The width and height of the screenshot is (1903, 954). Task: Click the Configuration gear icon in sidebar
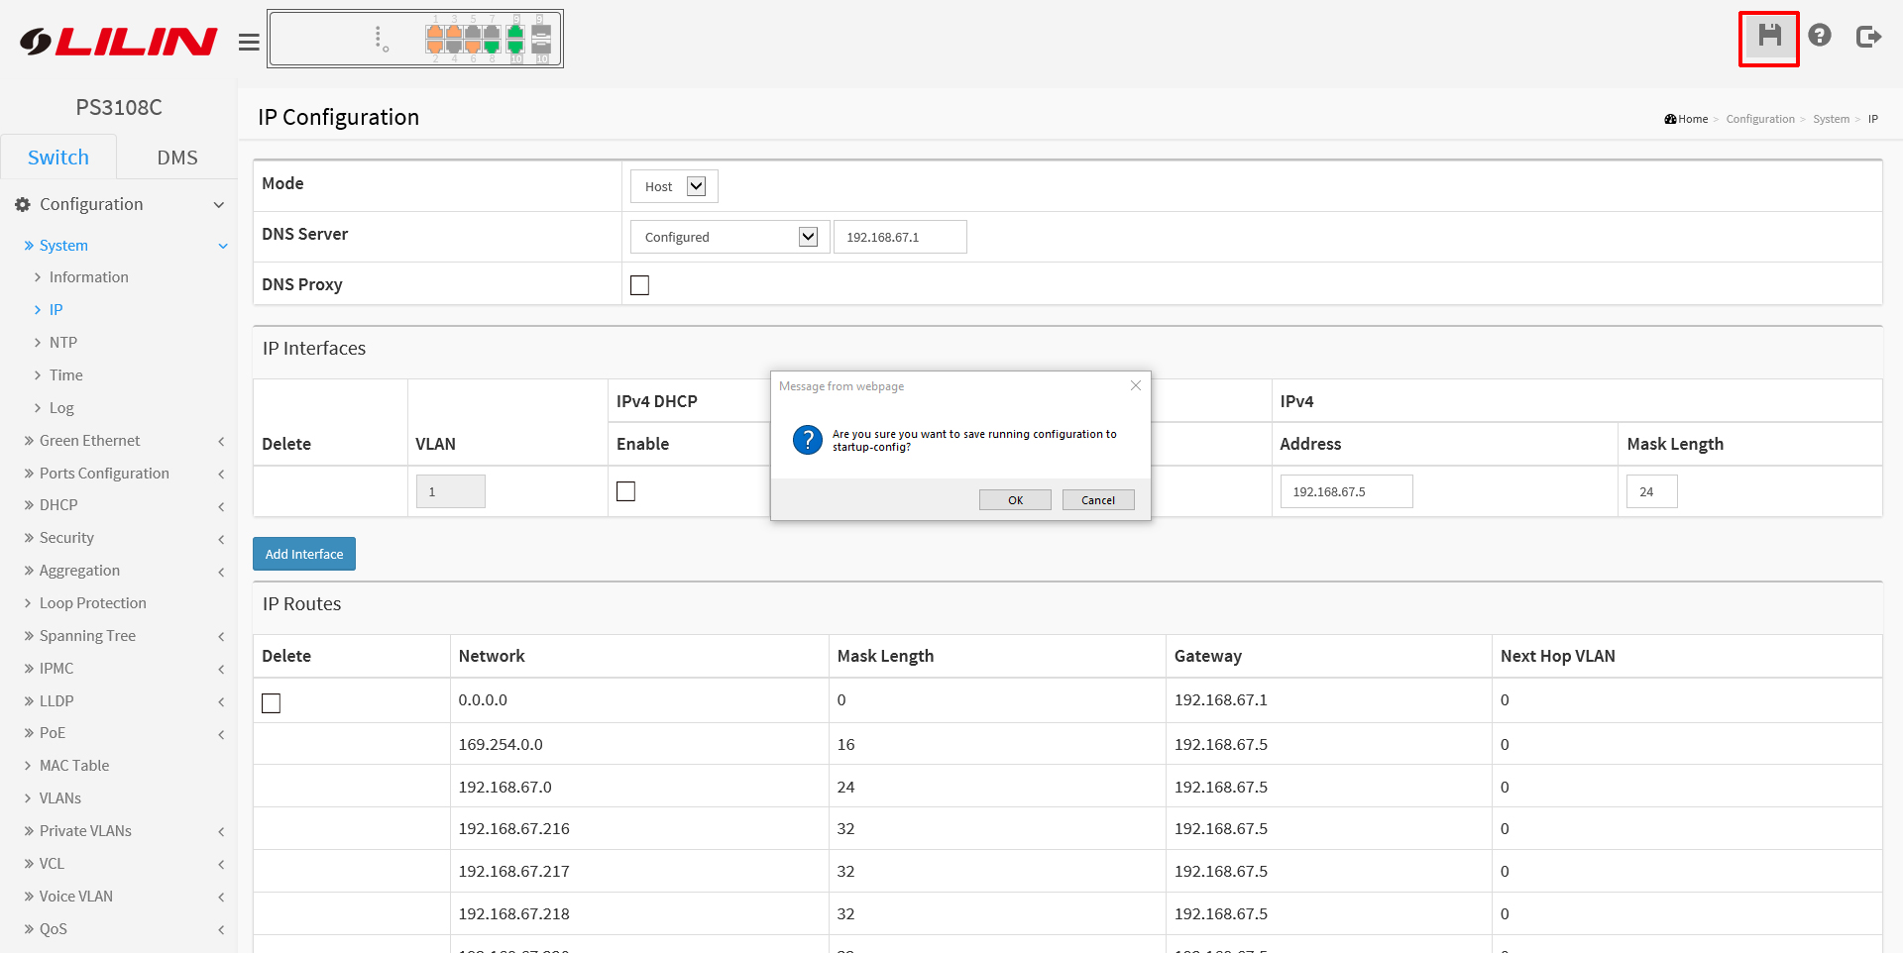23,204
